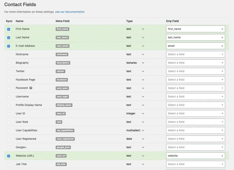Select a Drip field for Password
Screen dimensions: 234x170
pos(196,88)
